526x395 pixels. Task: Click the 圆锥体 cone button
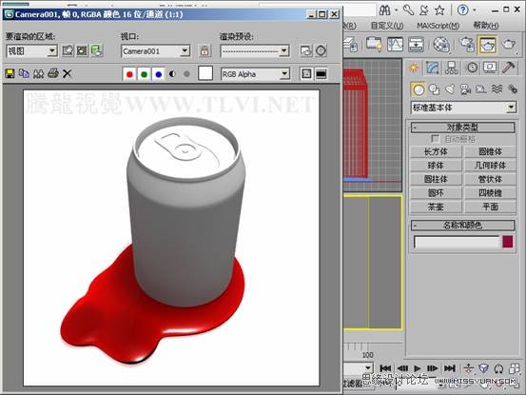coord(490,151)
